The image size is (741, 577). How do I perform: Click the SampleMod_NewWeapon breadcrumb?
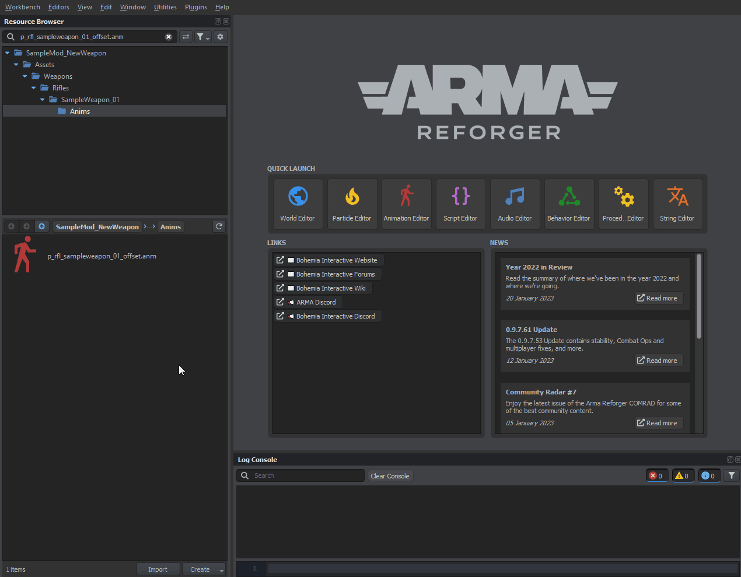(97, 227)
